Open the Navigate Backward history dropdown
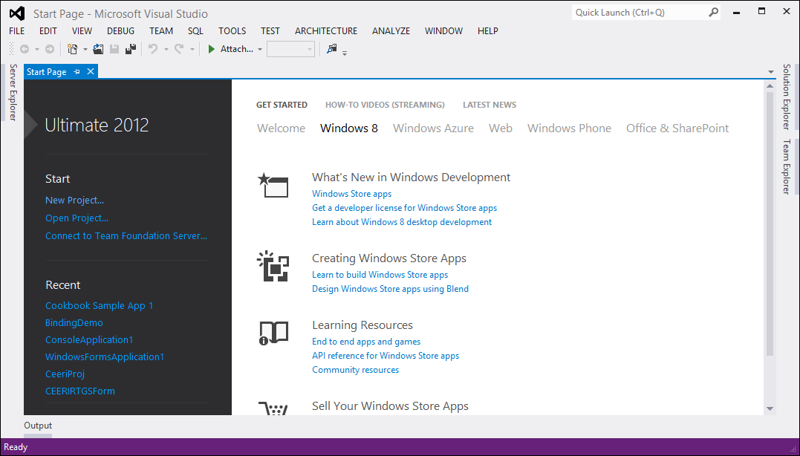800x456 pixels. (x=36, y=50)
